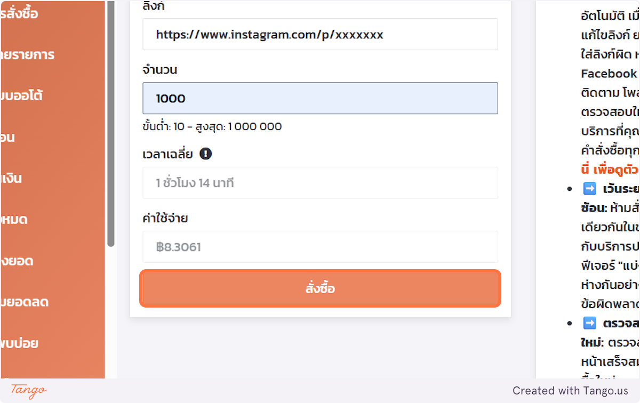This screenshot has width=640, height=403.
Task: Click the ค่าใช้จ่าย cost field showing ฿8.3061
Action: coord(320,247)
